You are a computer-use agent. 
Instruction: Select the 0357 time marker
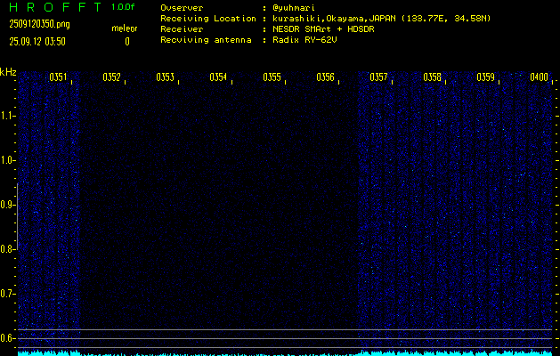click(x=378, y=77)
